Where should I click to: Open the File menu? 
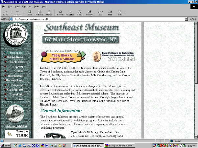tap(4, 7)
